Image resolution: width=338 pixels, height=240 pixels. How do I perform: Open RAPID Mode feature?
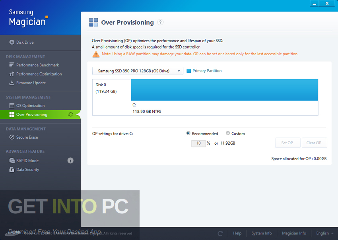click(x=27, y=161)
